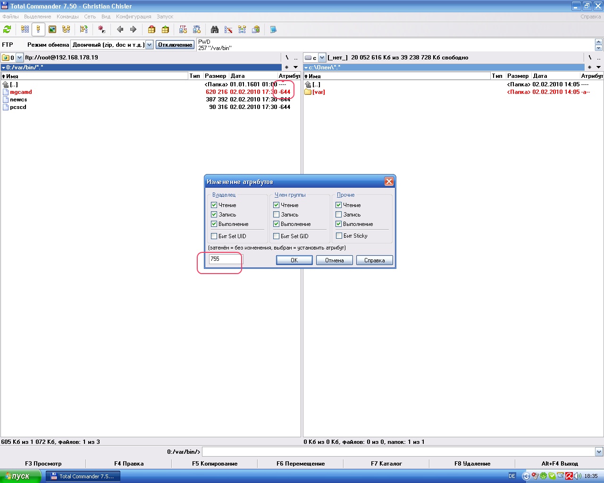Open left panel favorites asterisk button
The height and width of the screenshot is (483, 604).
(286, 67)
